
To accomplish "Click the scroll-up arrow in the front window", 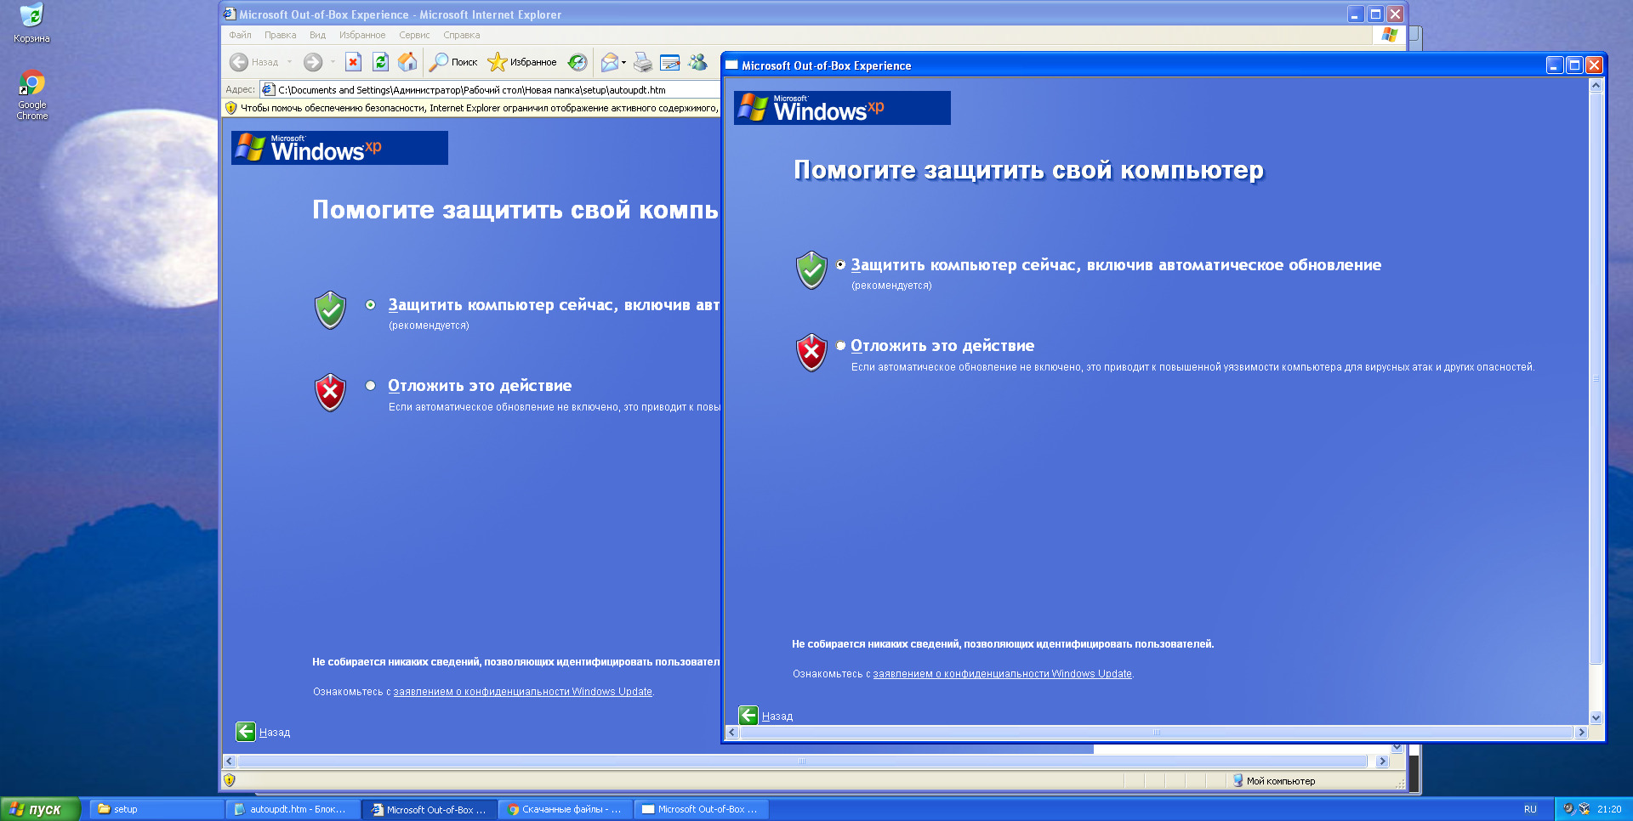I will point(1596,85).
